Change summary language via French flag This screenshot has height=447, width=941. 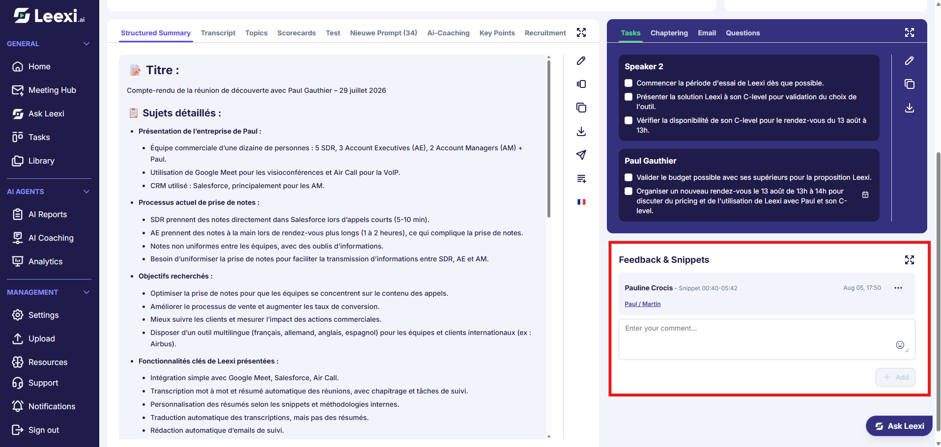581,202
